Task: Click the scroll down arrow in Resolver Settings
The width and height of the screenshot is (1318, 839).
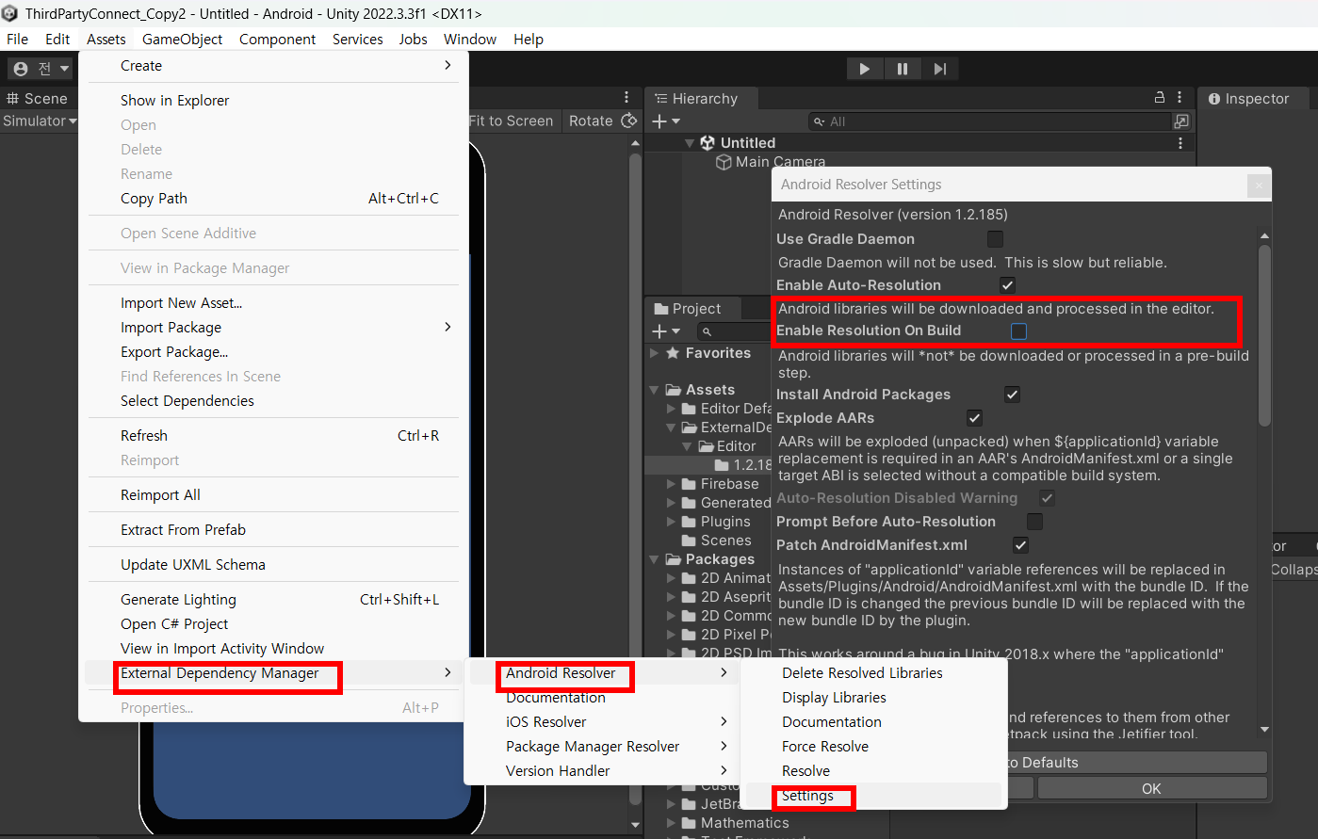Action: pyautogui.click(x=1264, y=730)
